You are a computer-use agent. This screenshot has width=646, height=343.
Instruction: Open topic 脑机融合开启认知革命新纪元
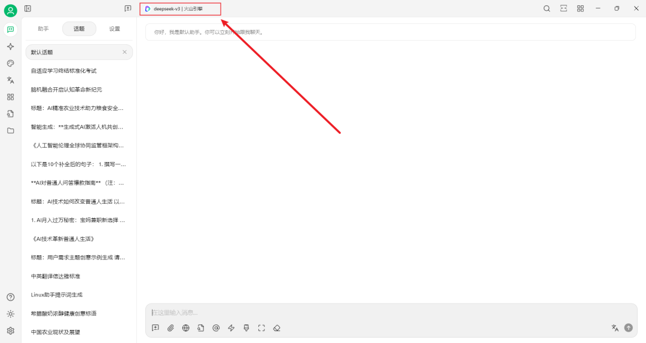coord(79,90)
